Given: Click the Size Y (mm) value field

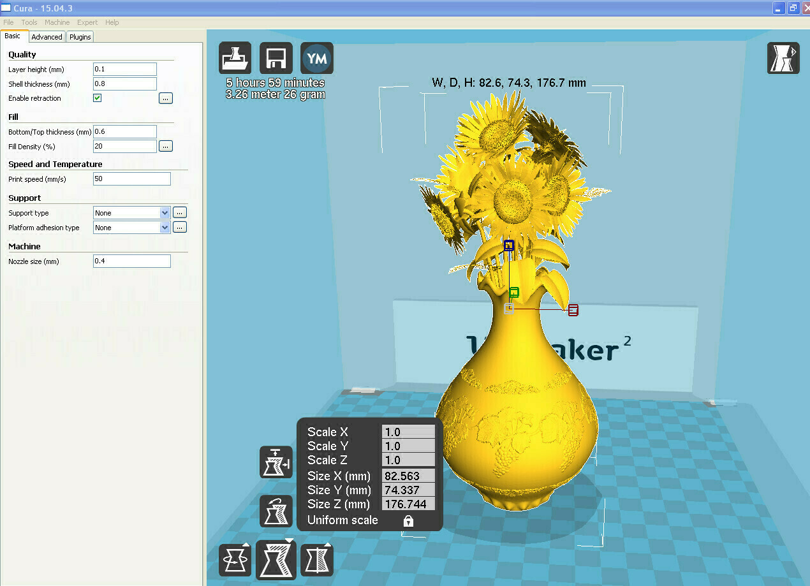Looking at the screenshot, I should [x=408, y=490].
